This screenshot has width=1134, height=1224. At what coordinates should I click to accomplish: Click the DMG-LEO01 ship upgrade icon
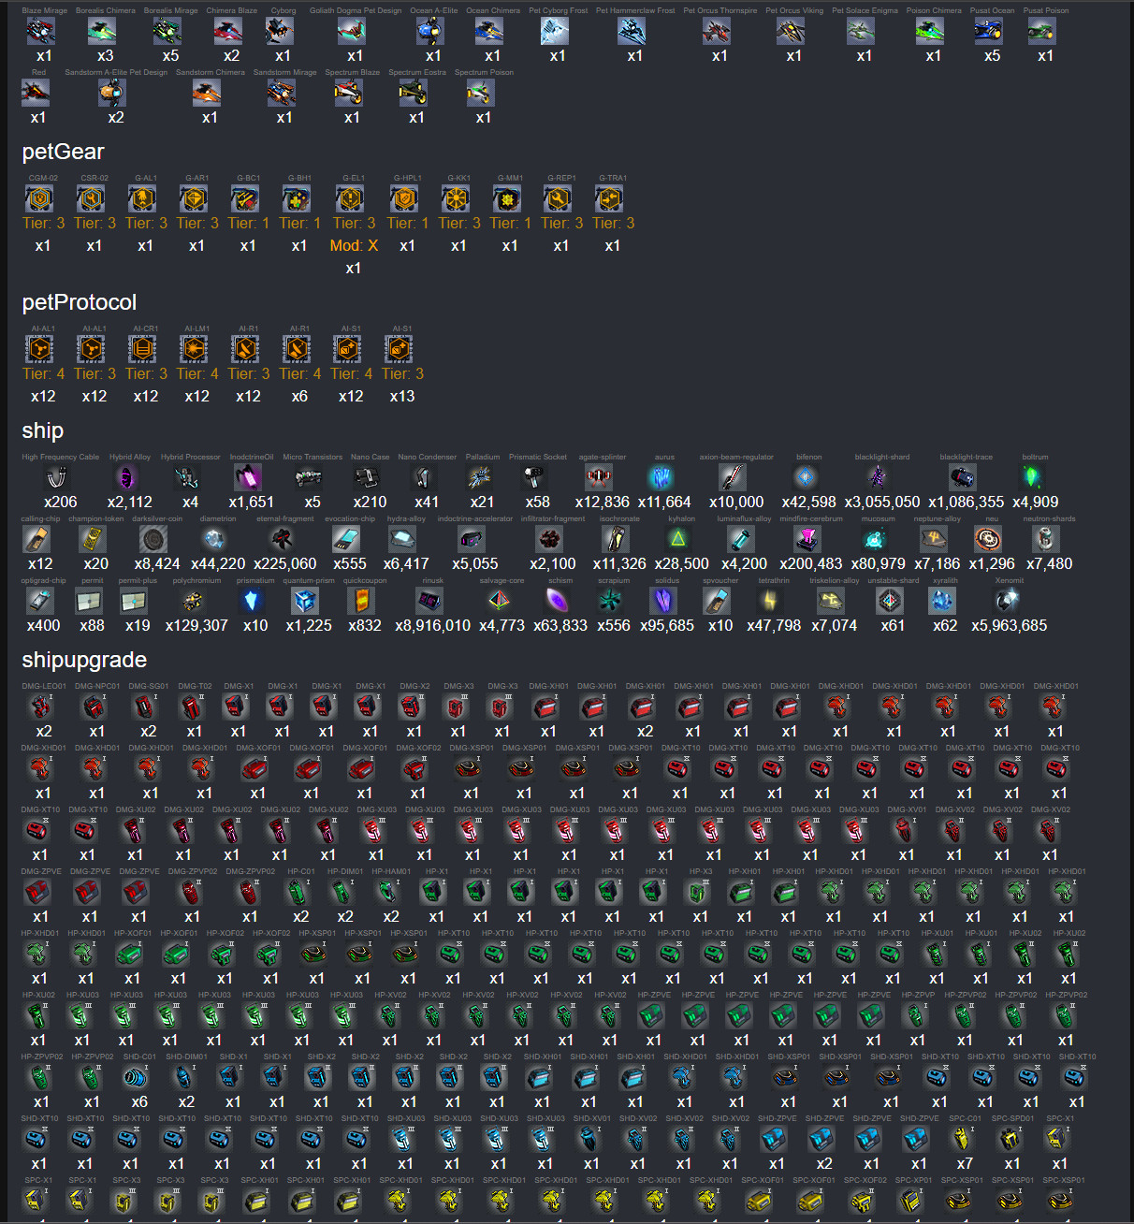41,707
